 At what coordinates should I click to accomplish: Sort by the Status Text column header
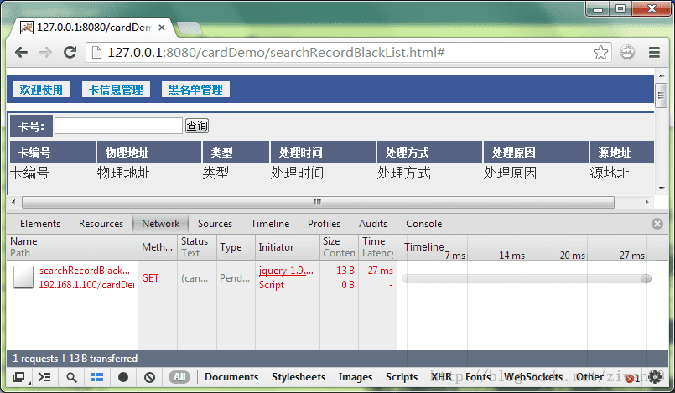[x=197, y=247]
